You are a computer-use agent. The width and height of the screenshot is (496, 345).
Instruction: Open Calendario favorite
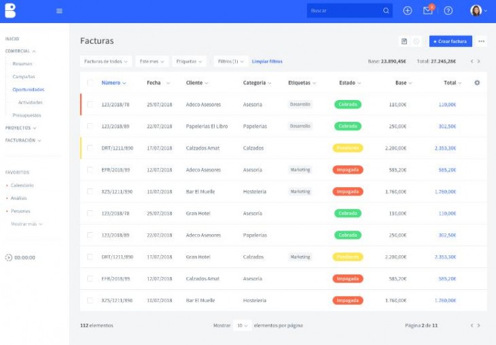coord(22,185)
